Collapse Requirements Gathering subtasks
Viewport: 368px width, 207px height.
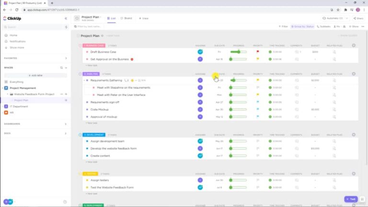pyautogui.click(x=83, y=80)
